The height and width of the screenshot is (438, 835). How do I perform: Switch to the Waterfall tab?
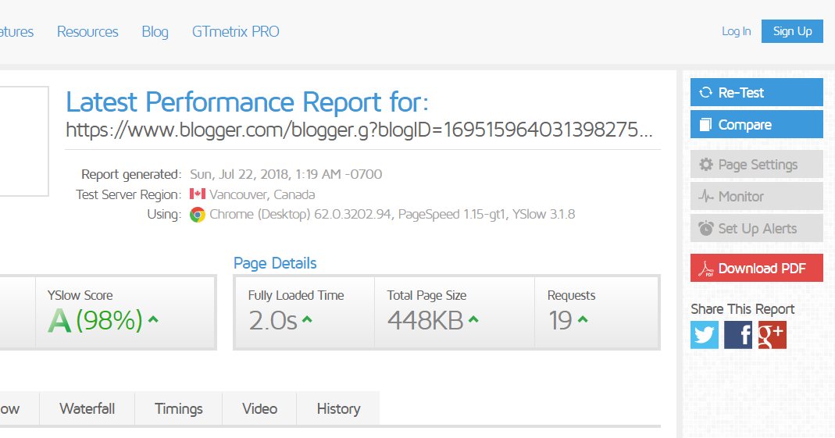87,408
